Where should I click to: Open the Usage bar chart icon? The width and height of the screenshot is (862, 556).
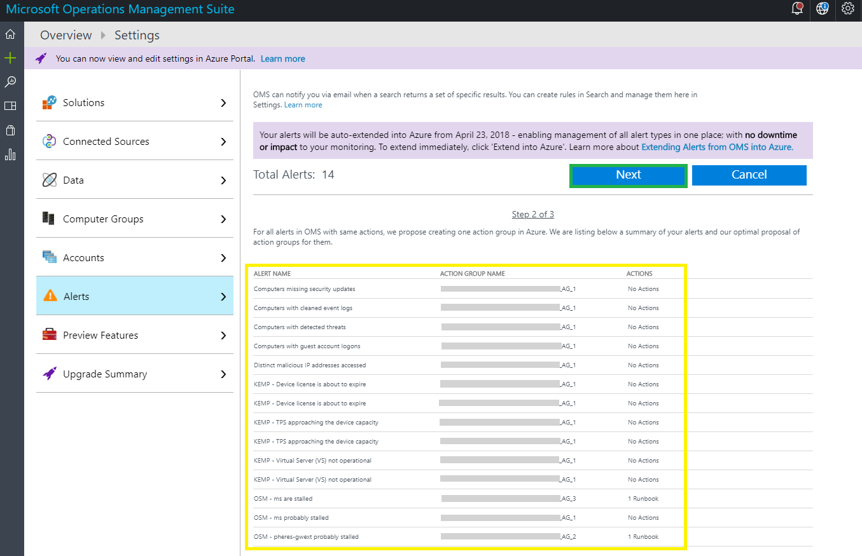pos(10,154)
